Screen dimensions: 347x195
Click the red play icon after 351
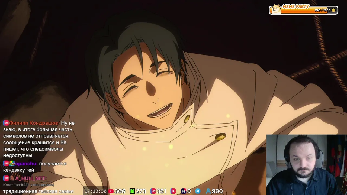click(173, 191)
